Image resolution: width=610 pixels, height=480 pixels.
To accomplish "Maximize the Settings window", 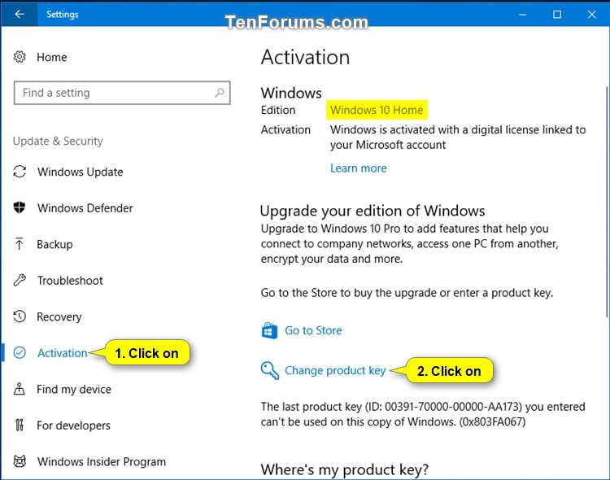I will tap(557, 15).
